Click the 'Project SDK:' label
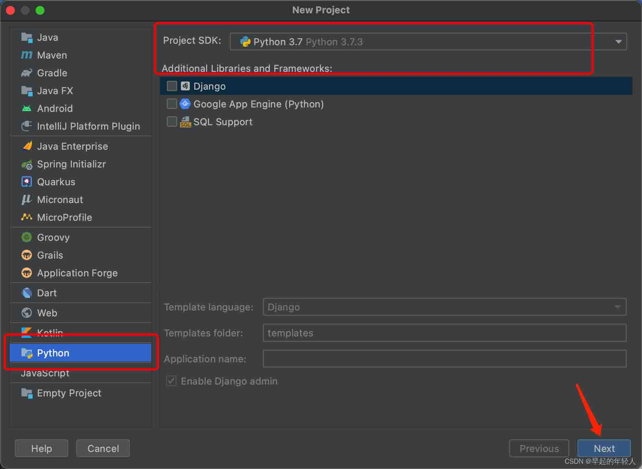Viewport: 642px width, 469px height. coord(192,40)
